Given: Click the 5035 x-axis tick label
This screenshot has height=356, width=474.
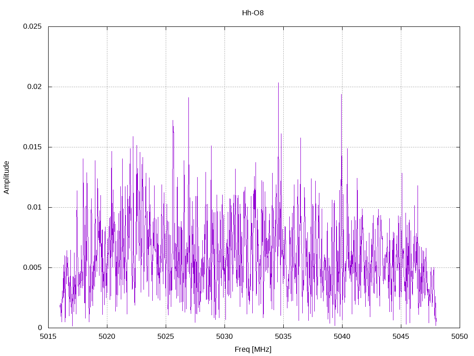Looking at the screenshot, I should 283,337.
